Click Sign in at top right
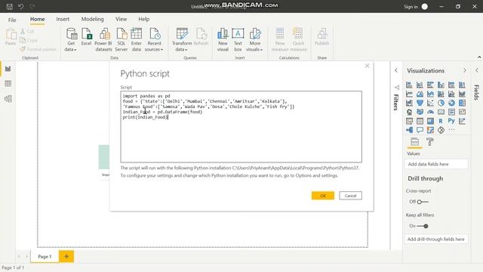483x272 pixels. 411,7
